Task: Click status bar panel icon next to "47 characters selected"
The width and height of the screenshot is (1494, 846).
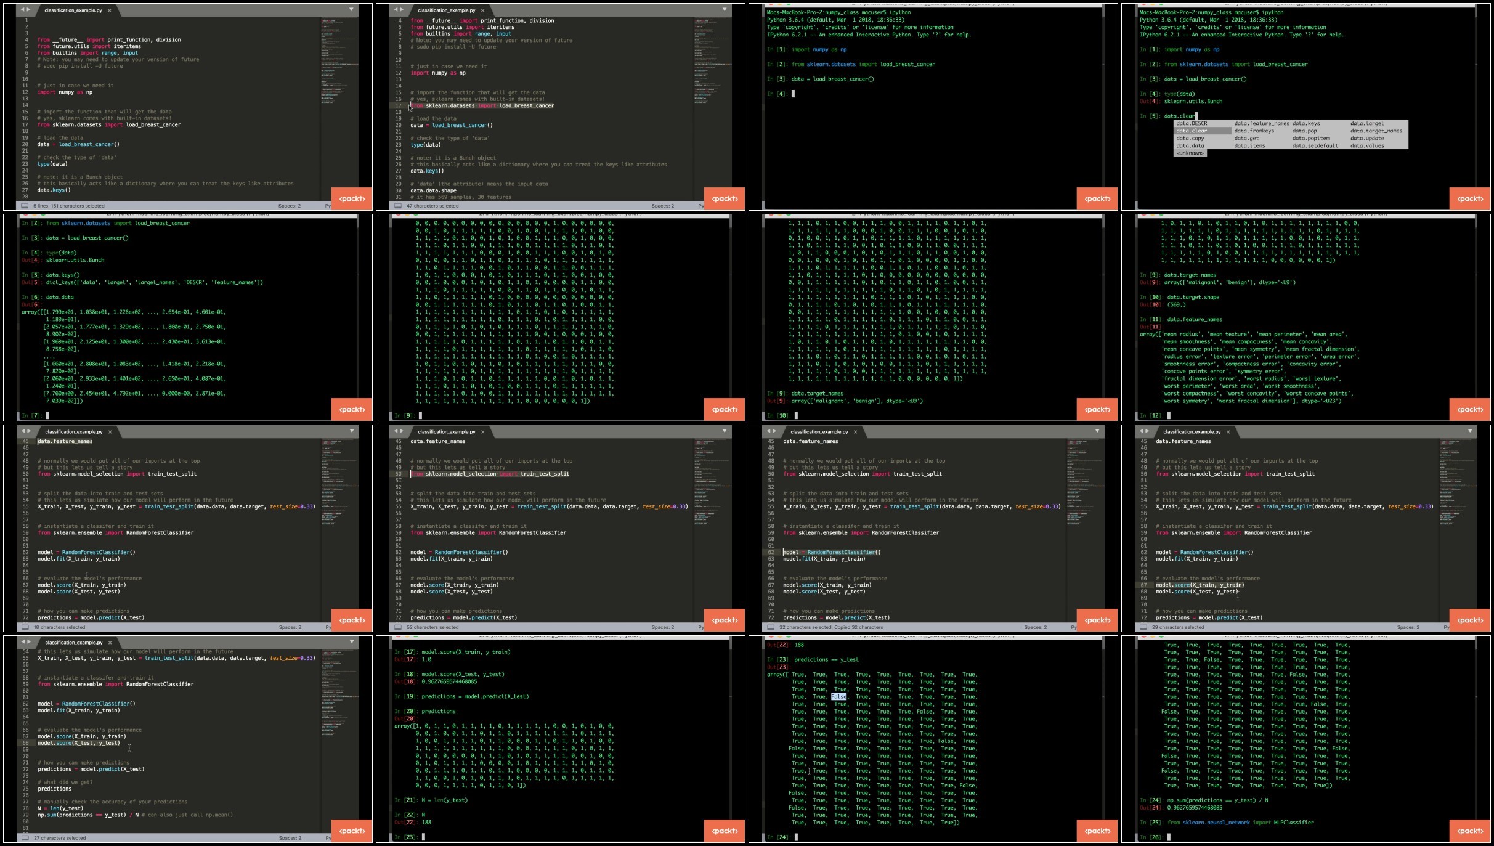Action: 398,206
